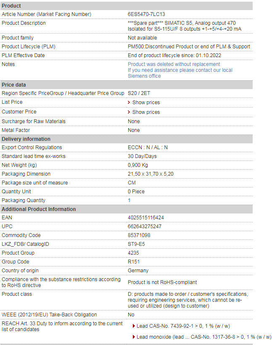The height and width of the screenshot is (345, 272).
Task: Show prices for List Price
Action: pyautogui.click(x=146, y=103)
